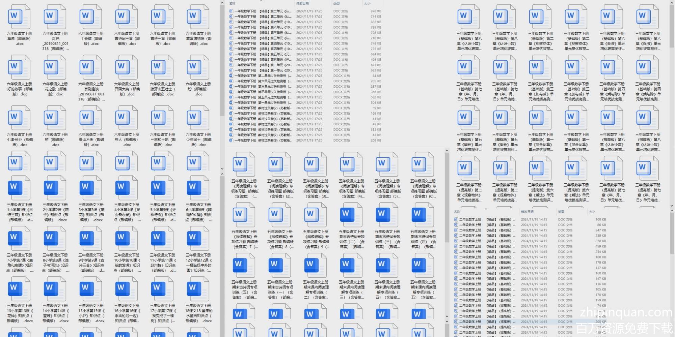This screenshot has height=337, width=675.
Task: Sort 一年级数学下册 list by 大小 column
Action: point(368,4)
